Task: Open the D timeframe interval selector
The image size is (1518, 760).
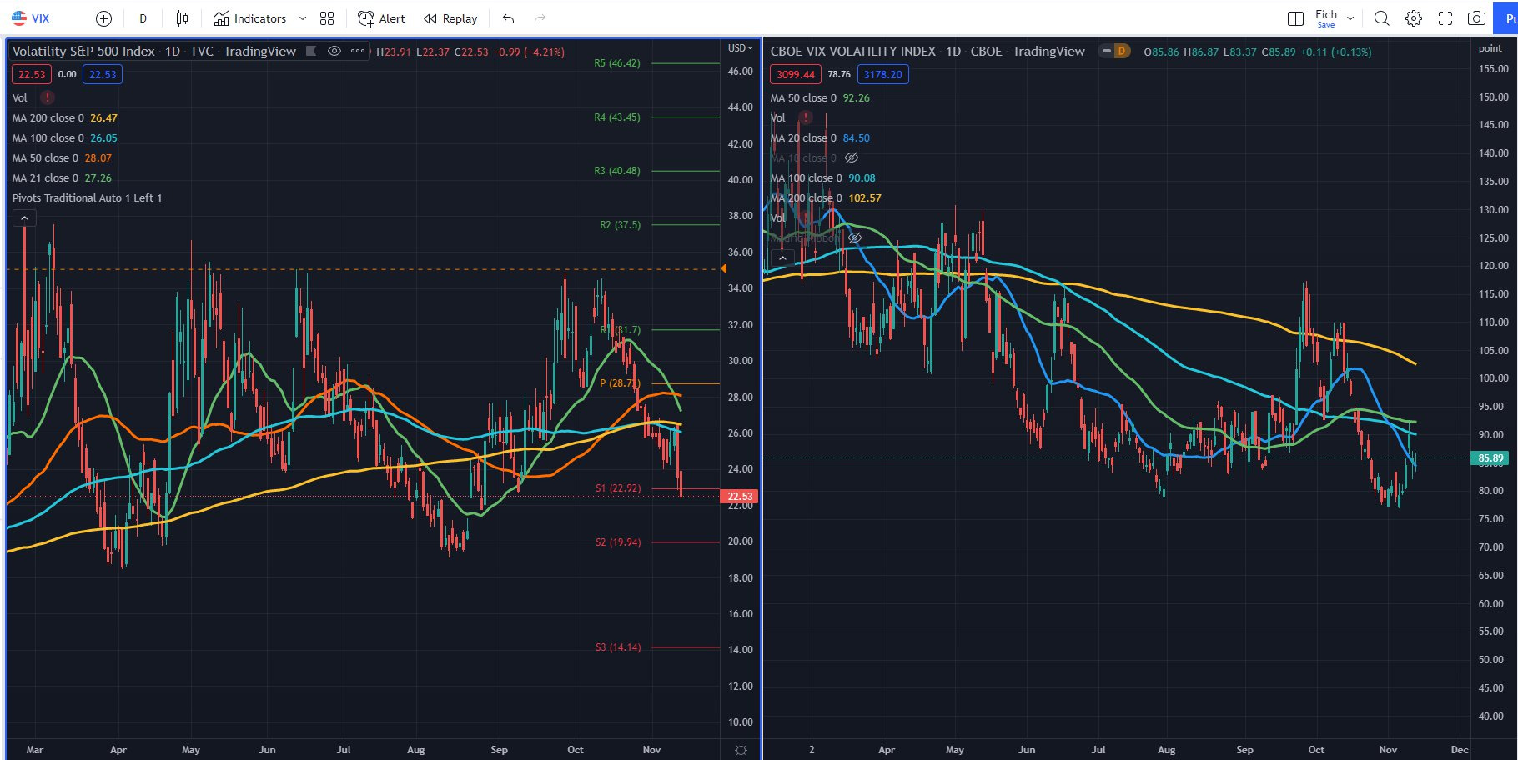Action: 143,18
